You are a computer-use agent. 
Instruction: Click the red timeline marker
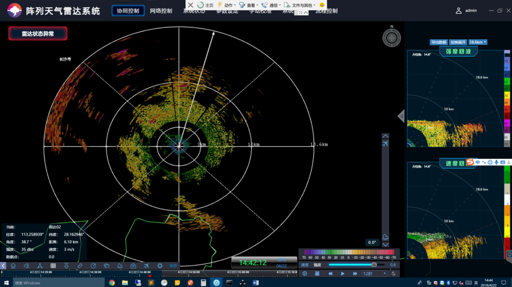(150, 276)
